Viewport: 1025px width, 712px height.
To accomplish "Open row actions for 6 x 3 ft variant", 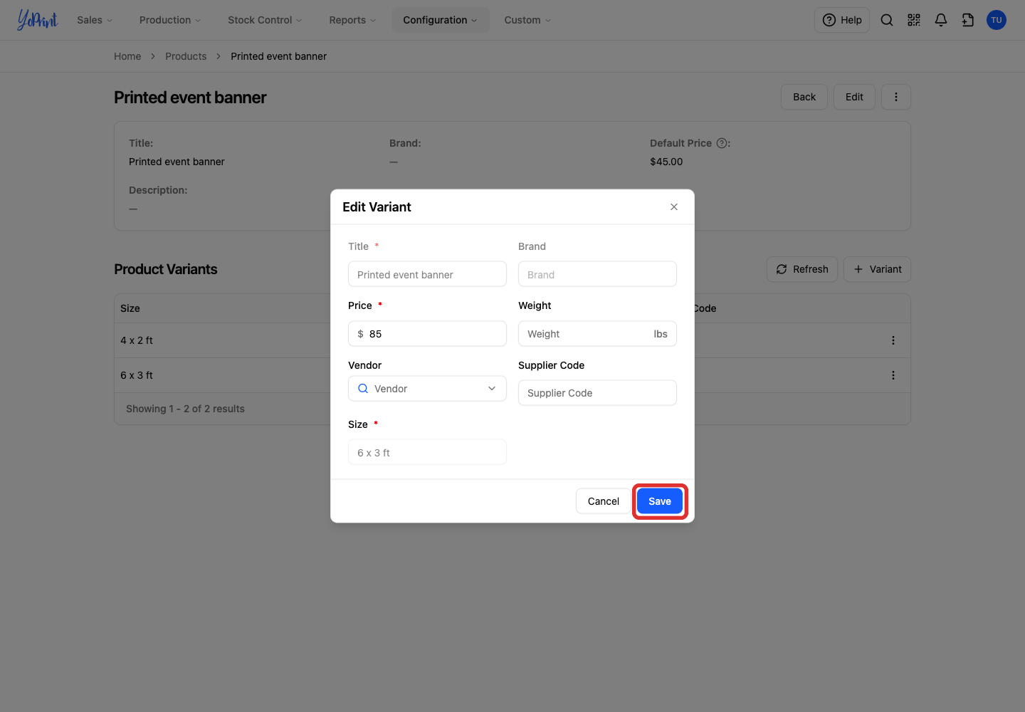I will [893, 375].
